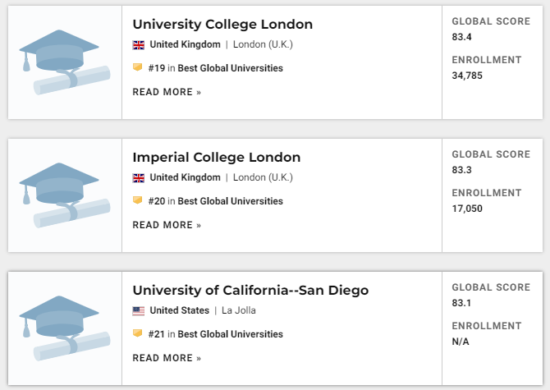Viewport: 550px width, 390px height.
Task: Open the University College London title link
Action: click(222, 24)
